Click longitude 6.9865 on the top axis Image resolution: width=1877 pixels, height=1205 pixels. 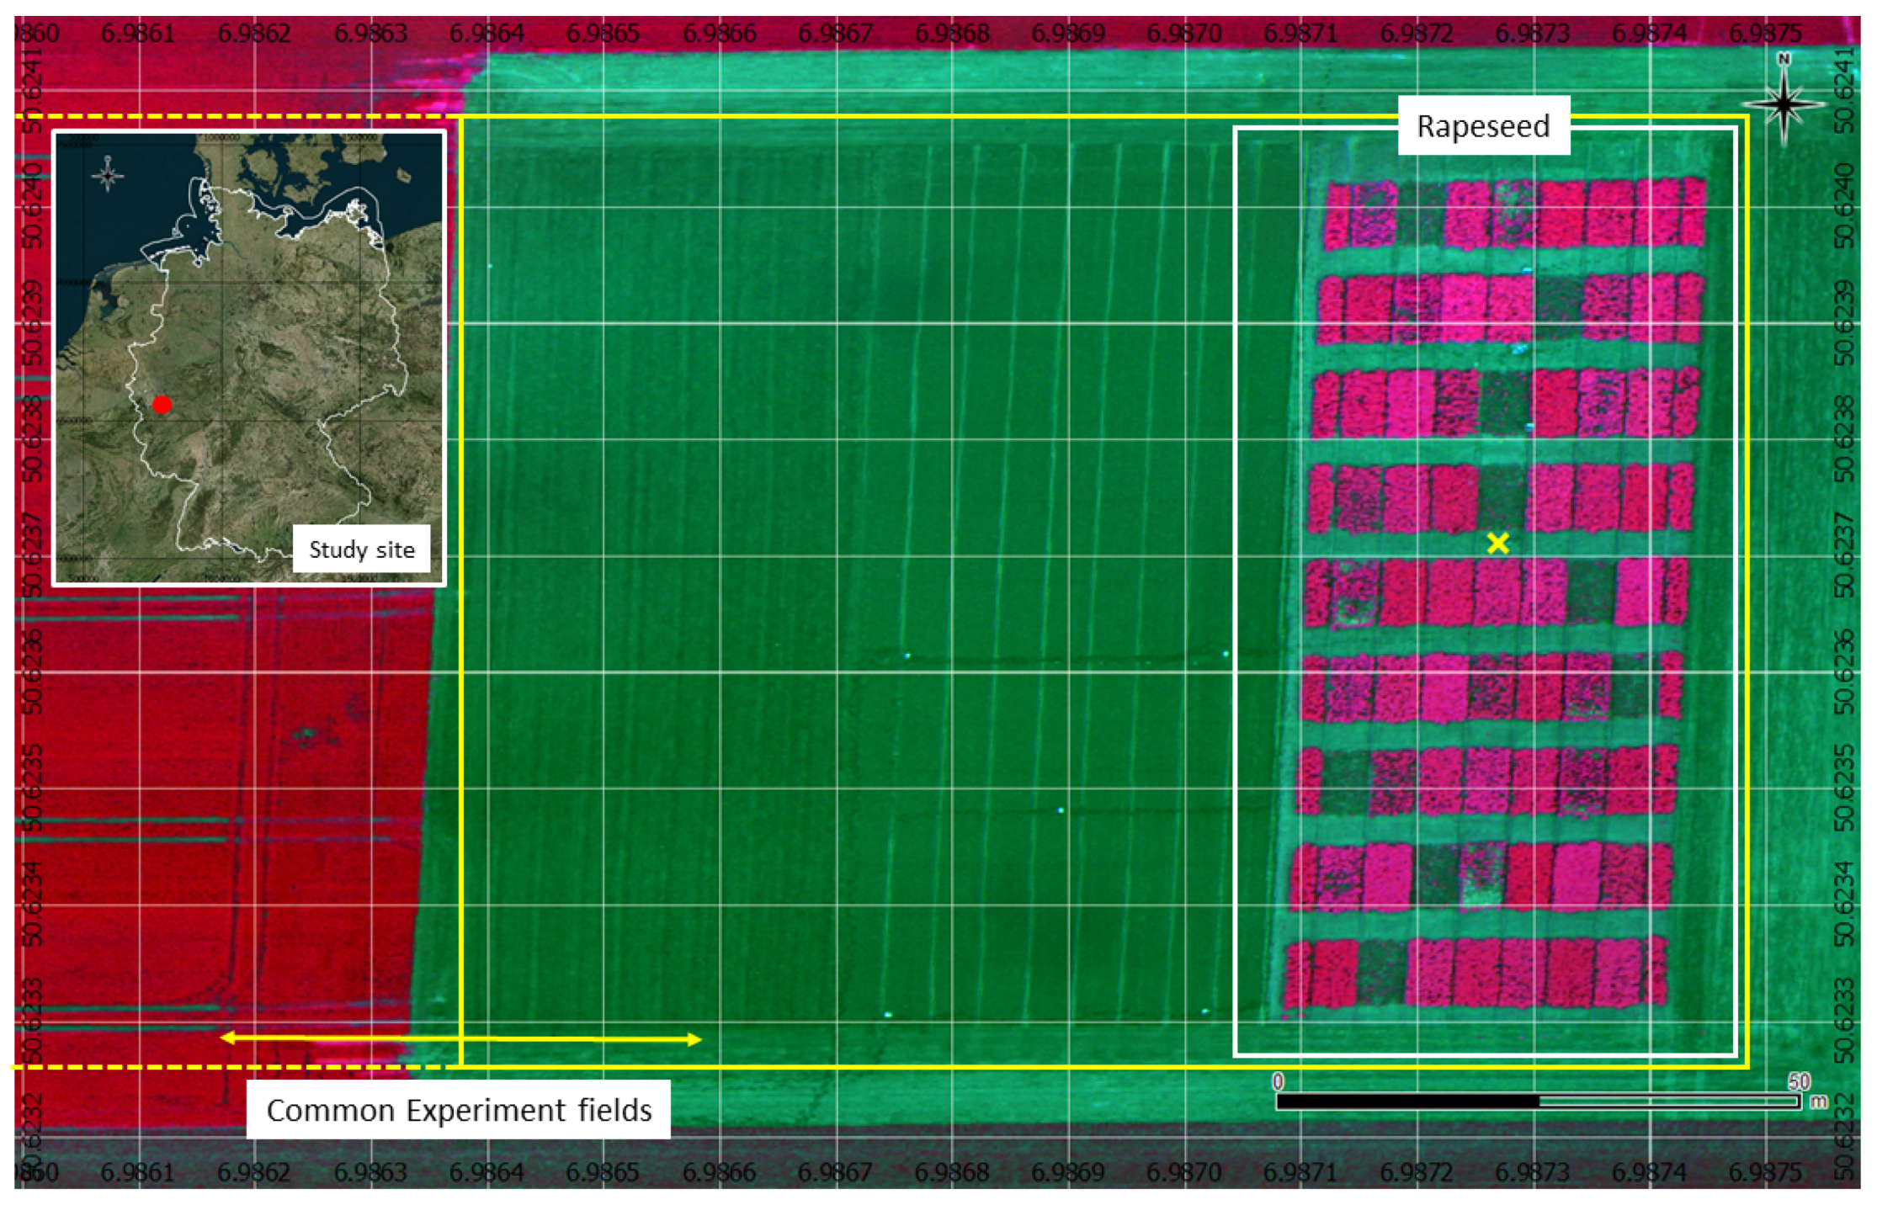(603, 34)
